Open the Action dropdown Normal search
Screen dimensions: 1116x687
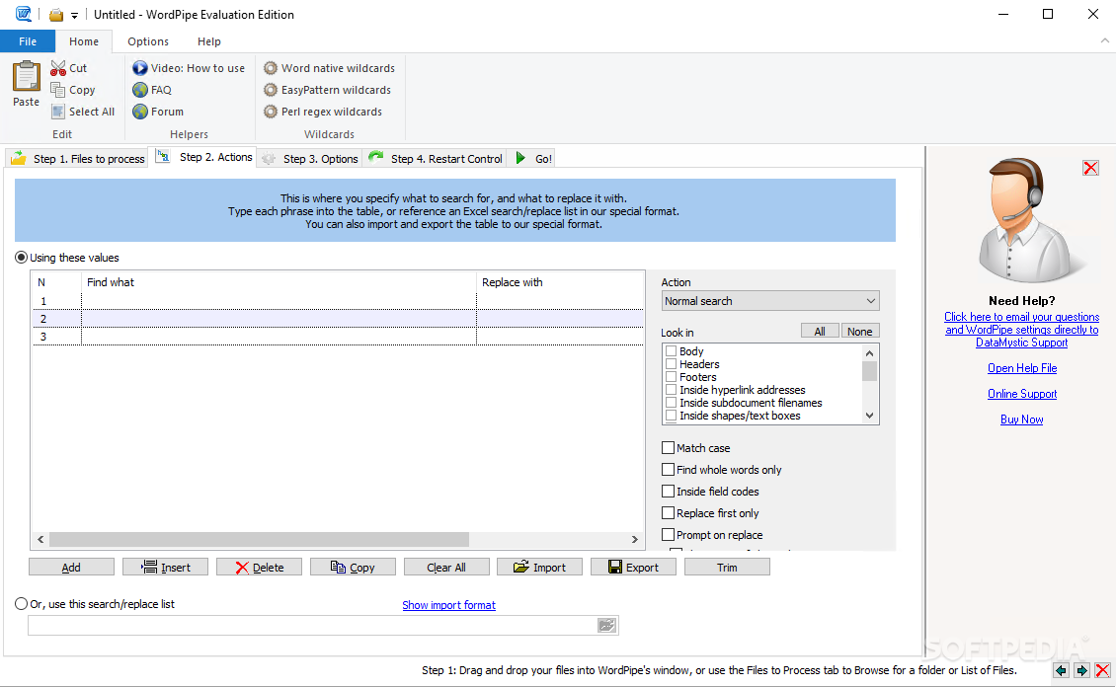click(x=770, y=301)
